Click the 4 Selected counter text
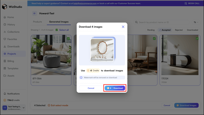204x115 pixels. coord(40,105)
